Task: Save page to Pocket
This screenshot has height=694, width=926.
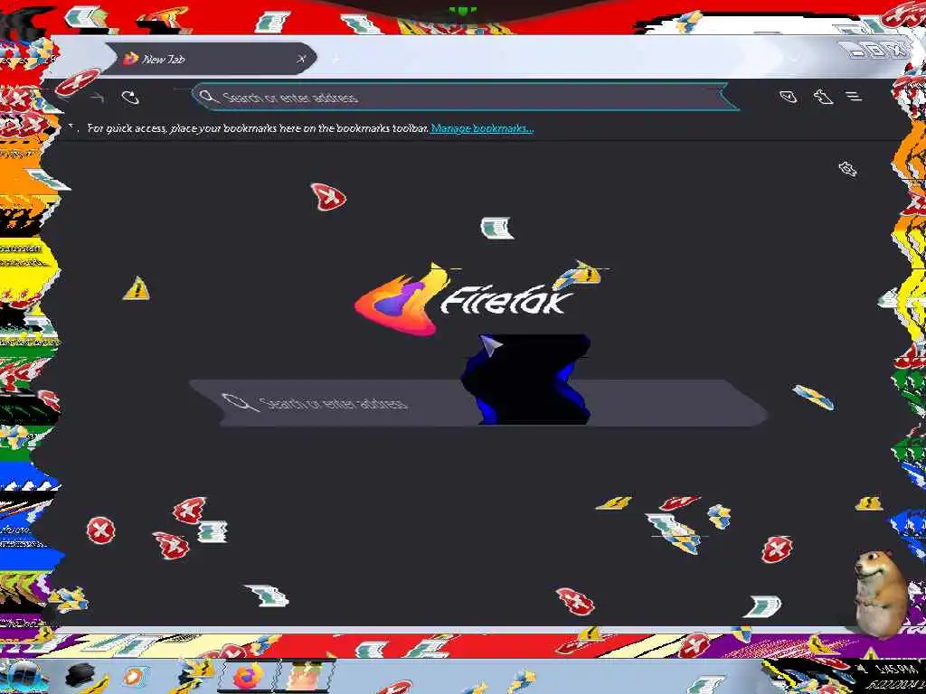Action: [789, 97]
